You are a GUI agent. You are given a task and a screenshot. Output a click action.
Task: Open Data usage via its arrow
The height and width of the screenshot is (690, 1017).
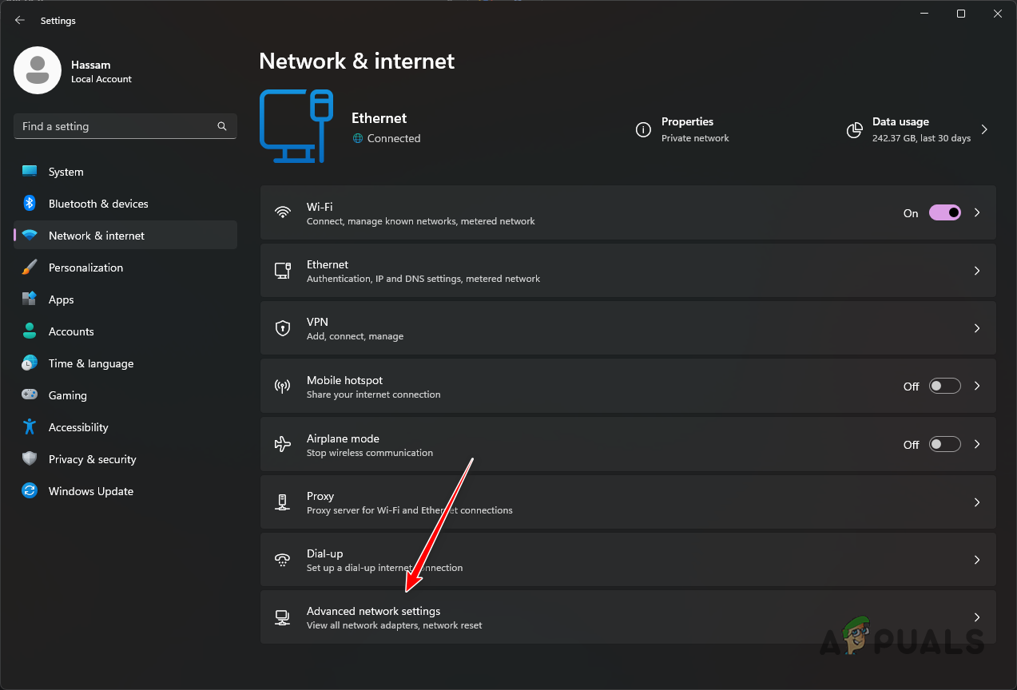[x=984, y=129]
